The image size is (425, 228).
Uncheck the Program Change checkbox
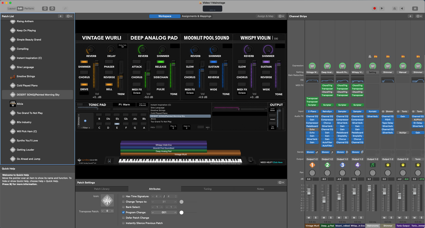(x=123, y=212)
